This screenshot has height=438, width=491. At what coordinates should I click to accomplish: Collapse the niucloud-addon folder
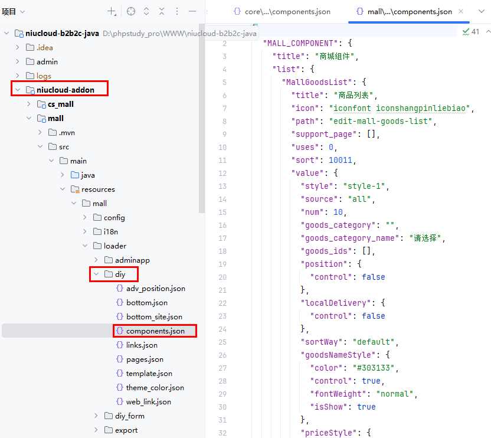18,90
